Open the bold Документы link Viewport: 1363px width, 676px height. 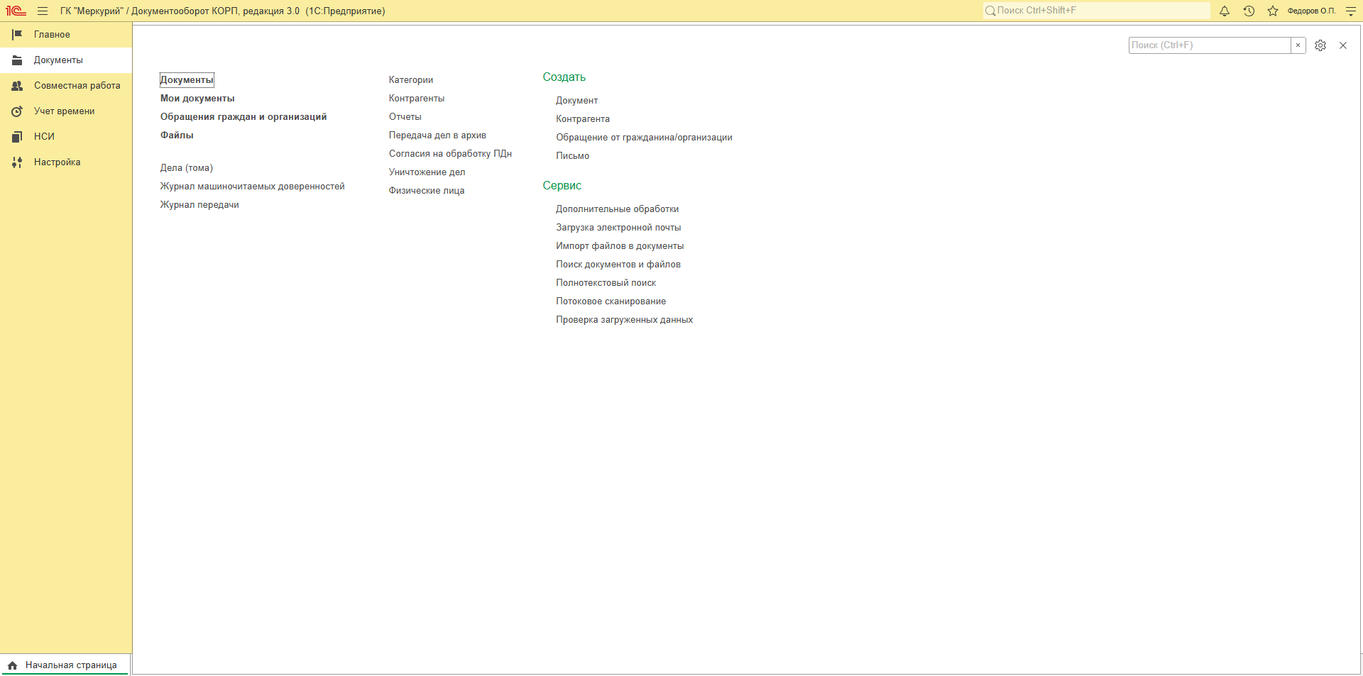(187, 80)
